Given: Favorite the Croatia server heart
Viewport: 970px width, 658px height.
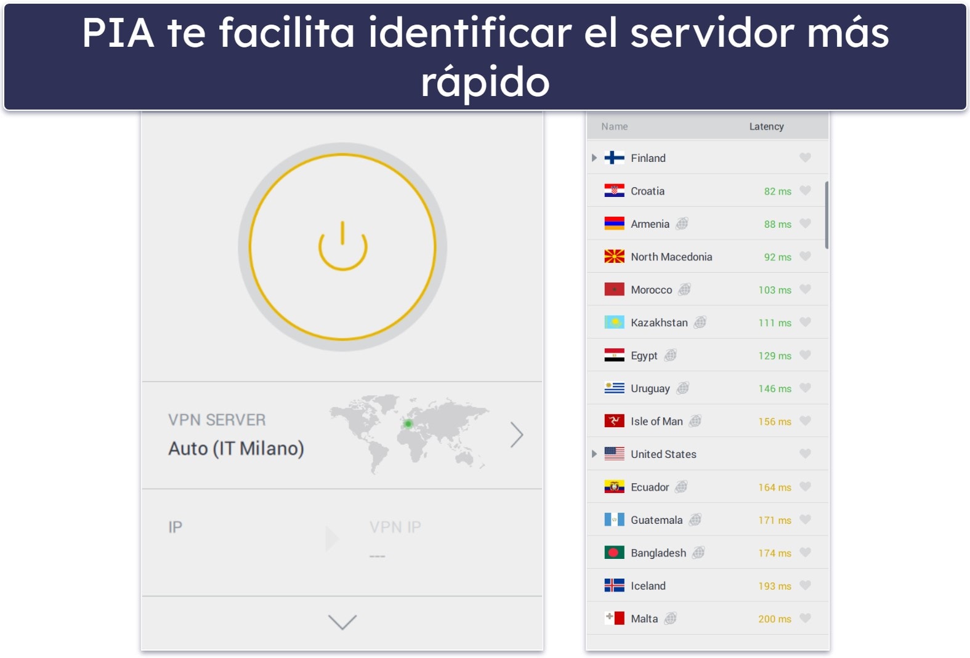Looking at the screenshot, I should [805, 191].
